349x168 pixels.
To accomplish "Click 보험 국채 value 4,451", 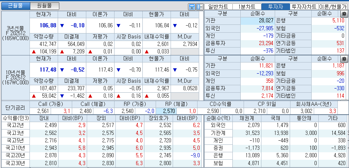I will (283, 163).
